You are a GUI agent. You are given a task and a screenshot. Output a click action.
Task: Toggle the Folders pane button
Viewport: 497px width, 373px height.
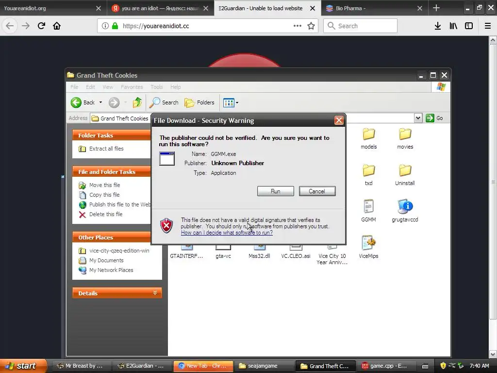(199, 102)
